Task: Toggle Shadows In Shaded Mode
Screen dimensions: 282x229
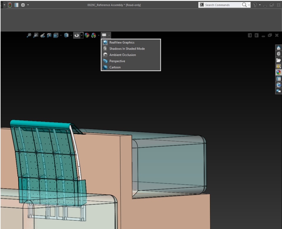Action: coord(127,49)
